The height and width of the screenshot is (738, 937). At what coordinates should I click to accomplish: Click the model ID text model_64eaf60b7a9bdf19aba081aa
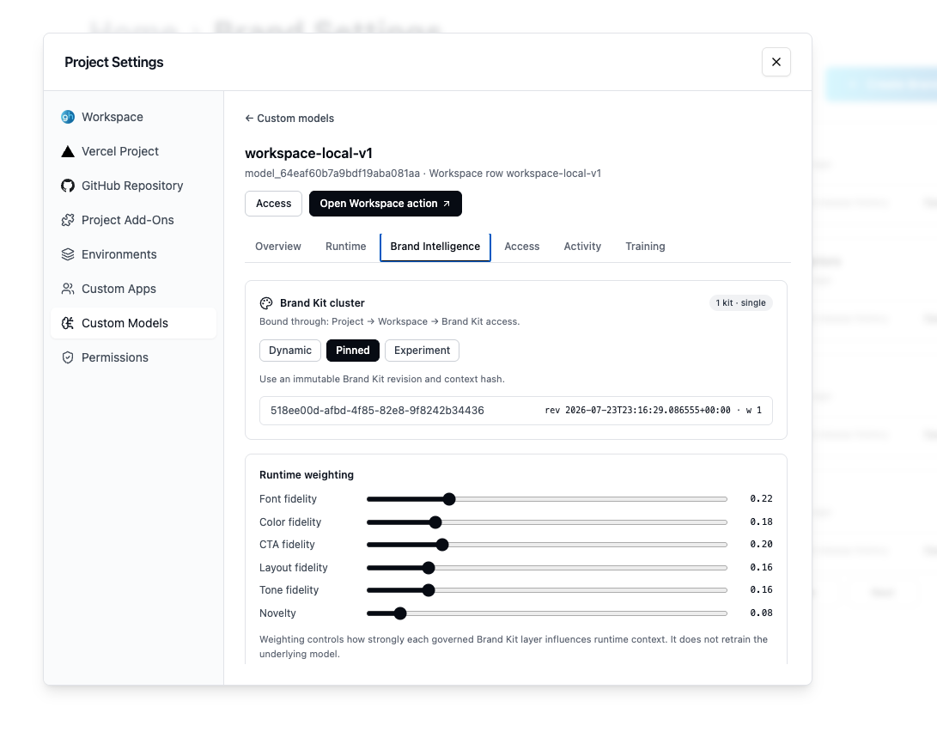(x=332, y=174)
